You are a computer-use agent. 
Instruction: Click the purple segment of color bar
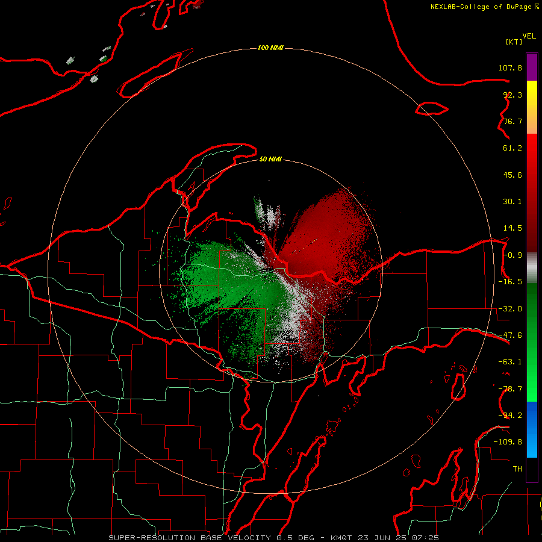pos(532,67)
